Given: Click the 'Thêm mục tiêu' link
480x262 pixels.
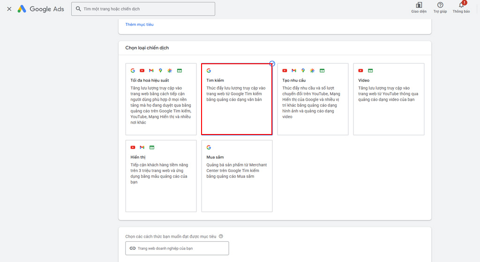Looking at the screenshot, I should pyautogui.click(x=139, y=24).
